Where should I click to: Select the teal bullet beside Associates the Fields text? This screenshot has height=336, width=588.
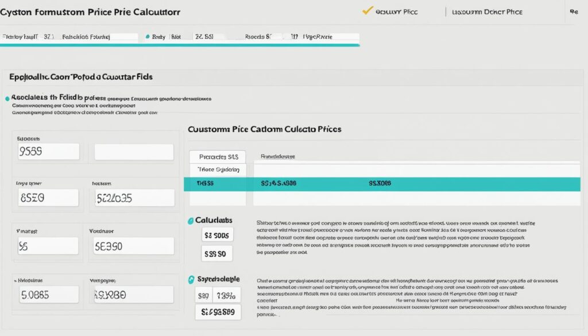(x=6, y=98)
